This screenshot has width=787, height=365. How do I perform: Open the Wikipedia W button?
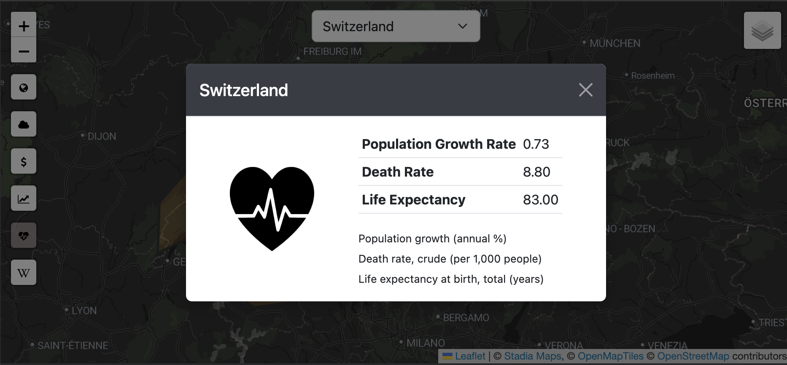24,273
